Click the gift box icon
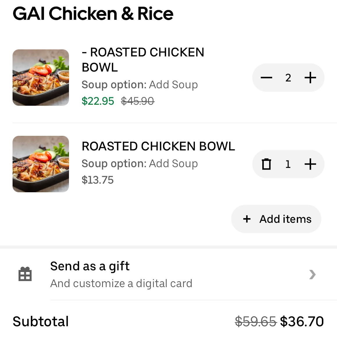This screenshot has width=337, height=349. [x=25, y=274]
